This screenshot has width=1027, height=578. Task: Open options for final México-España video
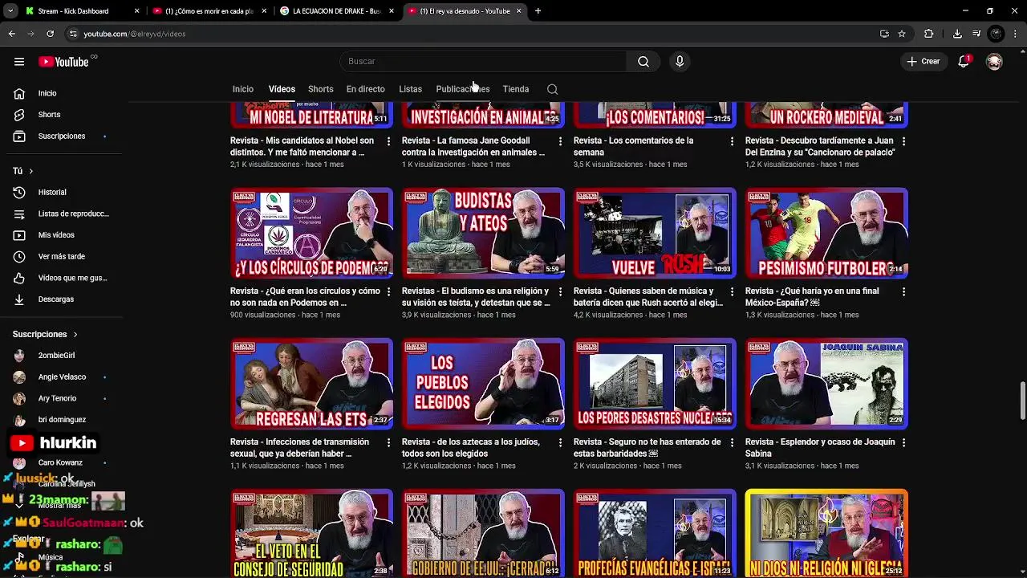click(x=903, y=292)
